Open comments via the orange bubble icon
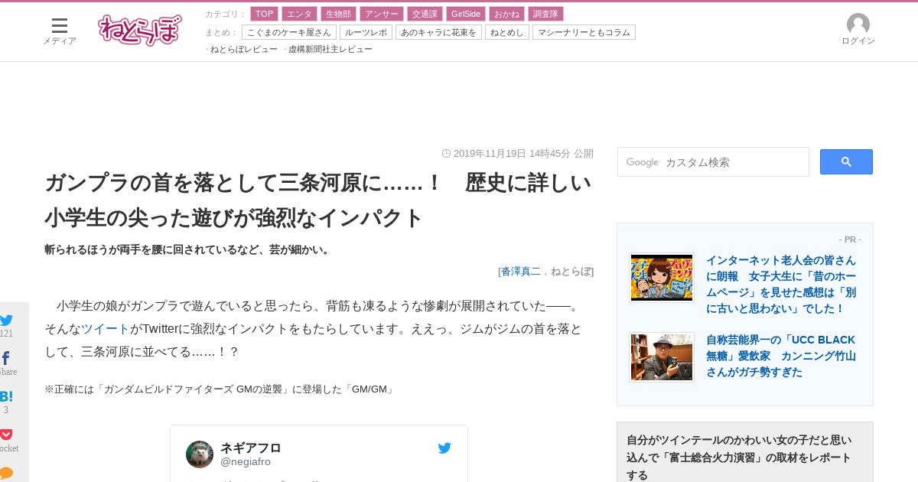The image size is (918, 482). [x=6, y=473]
